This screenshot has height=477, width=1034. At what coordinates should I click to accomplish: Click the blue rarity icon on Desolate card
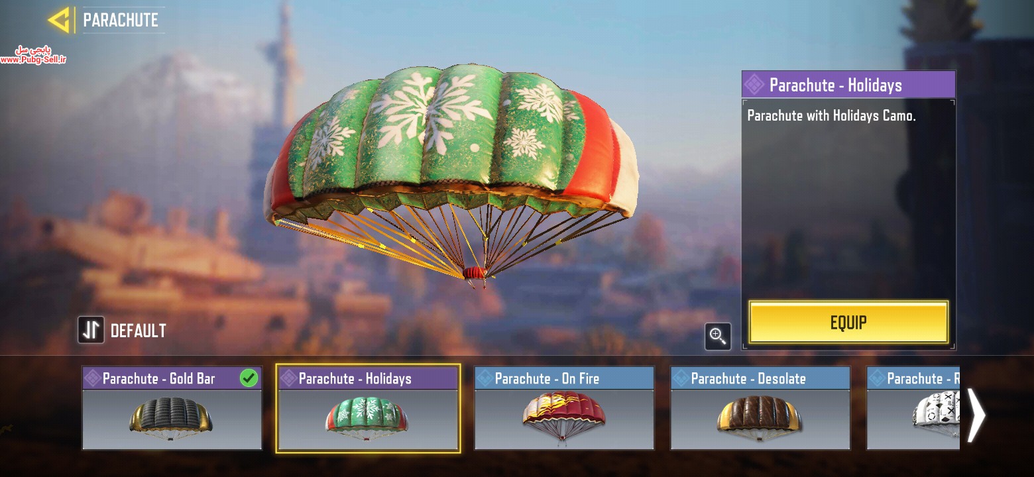[x=680, y=378]
